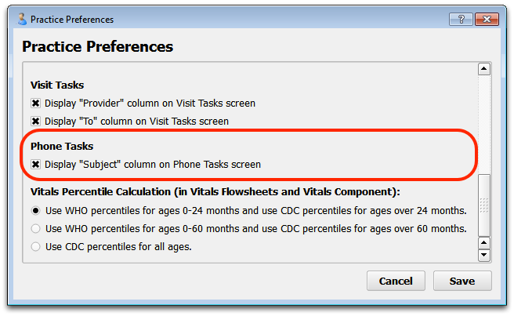Click the scrollbar up arrow at top
Viewport: 514px width, 316px height.
point(484,69)
